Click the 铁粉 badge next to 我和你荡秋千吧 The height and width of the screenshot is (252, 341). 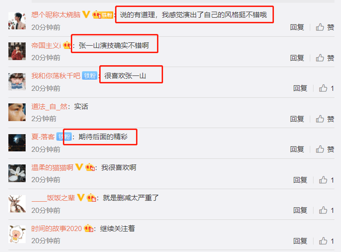click(x=89, y=75)
